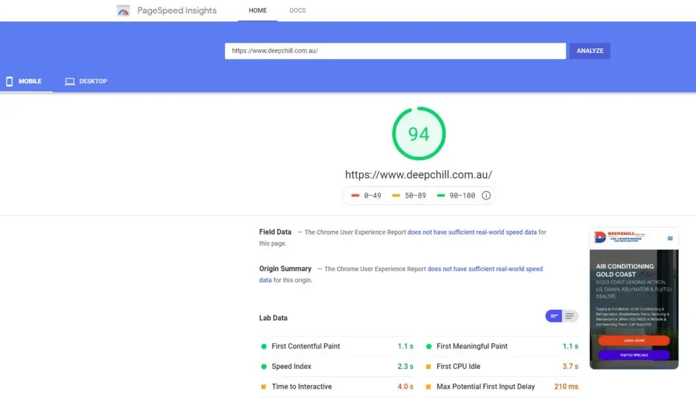Click the Time to Interactive metric
The image size is (696, 398).
pyautogui.click(x=336, y=386)
